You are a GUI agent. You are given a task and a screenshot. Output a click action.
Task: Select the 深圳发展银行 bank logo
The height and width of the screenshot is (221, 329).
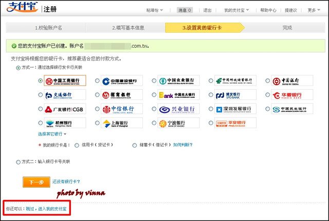tap(235, 109)
